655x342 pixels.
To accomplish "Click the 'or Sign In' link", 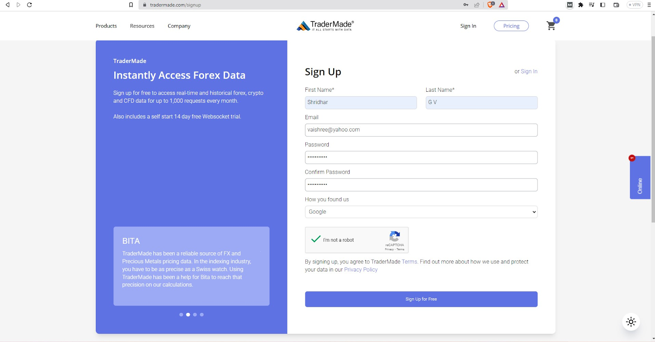I will click(529, 71).
